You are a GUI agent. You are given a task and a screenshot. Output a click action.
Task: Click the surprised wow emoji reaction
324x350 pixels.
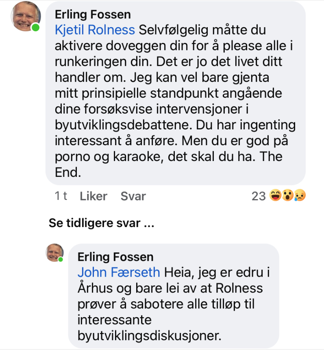point(288,196)
